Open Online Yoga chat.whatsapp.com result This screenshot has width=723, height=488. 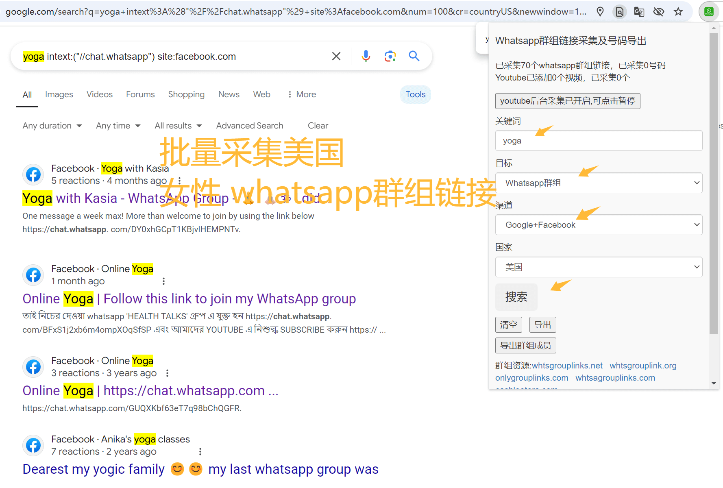coord(150,391)
